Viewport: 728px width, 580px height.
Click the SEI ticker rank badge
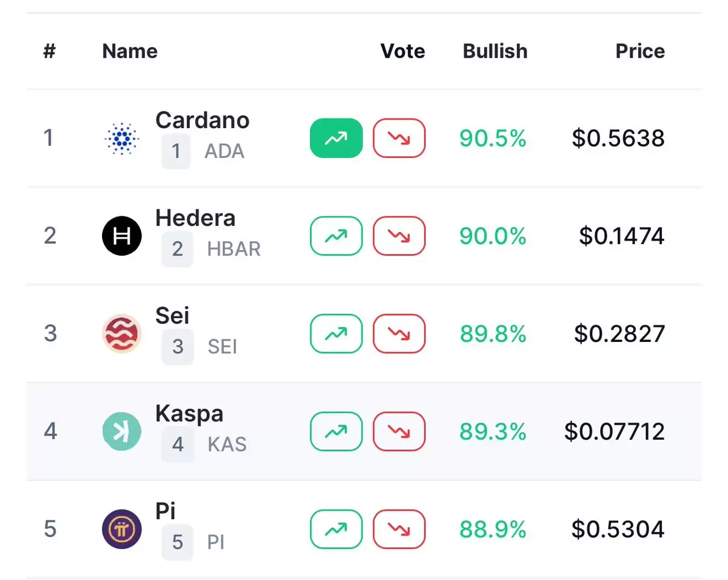click(178, 347)
